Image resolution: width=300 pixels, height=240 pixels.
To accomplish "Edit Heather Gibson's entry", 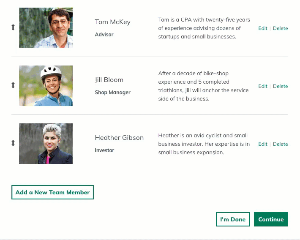I will tap(263, 144).
